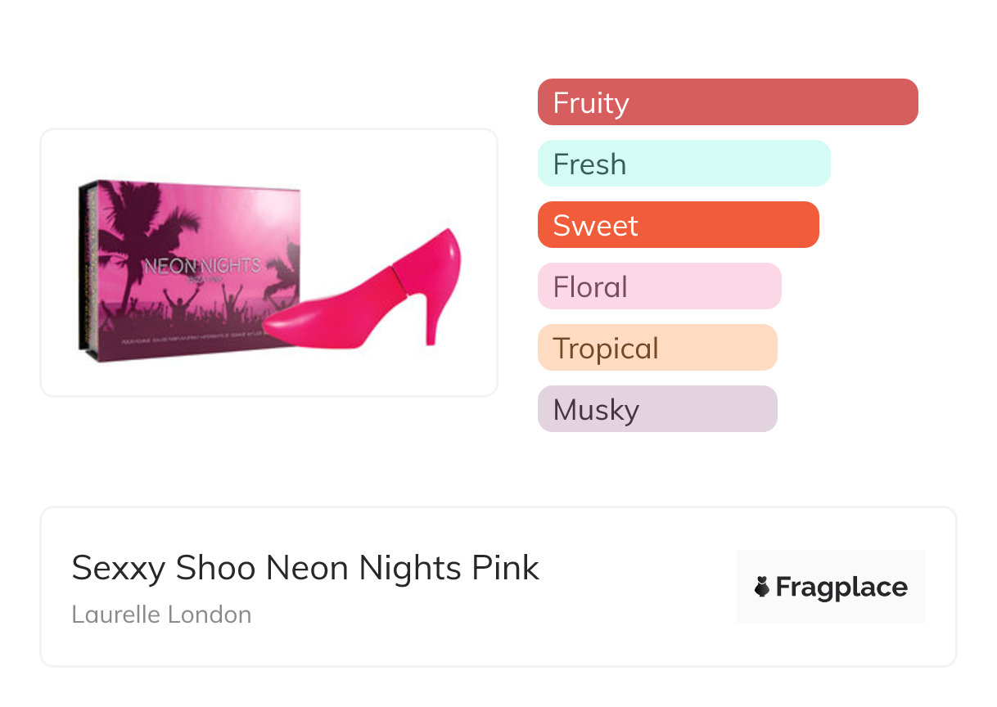Pick the Tropical accord bar

656,348
